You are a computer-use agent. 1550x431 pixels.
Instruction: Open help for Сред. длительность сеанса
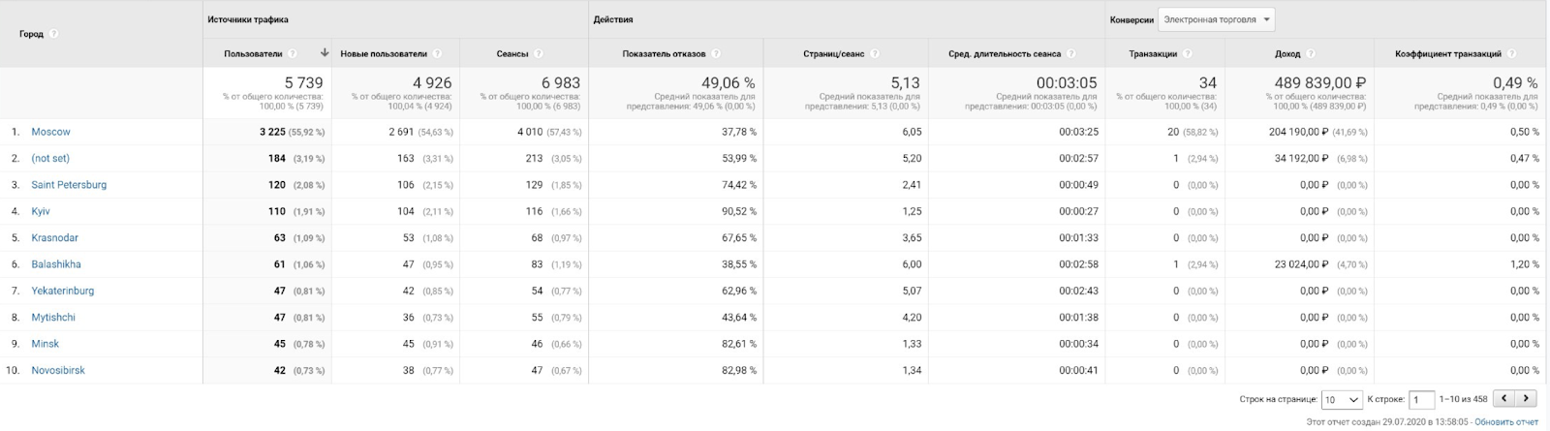click(1070, 54)
